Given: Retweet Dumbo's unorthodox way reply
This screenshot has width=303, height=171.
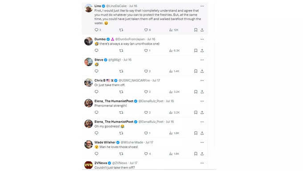Looking at the screenshot, I should click(121, 50).
